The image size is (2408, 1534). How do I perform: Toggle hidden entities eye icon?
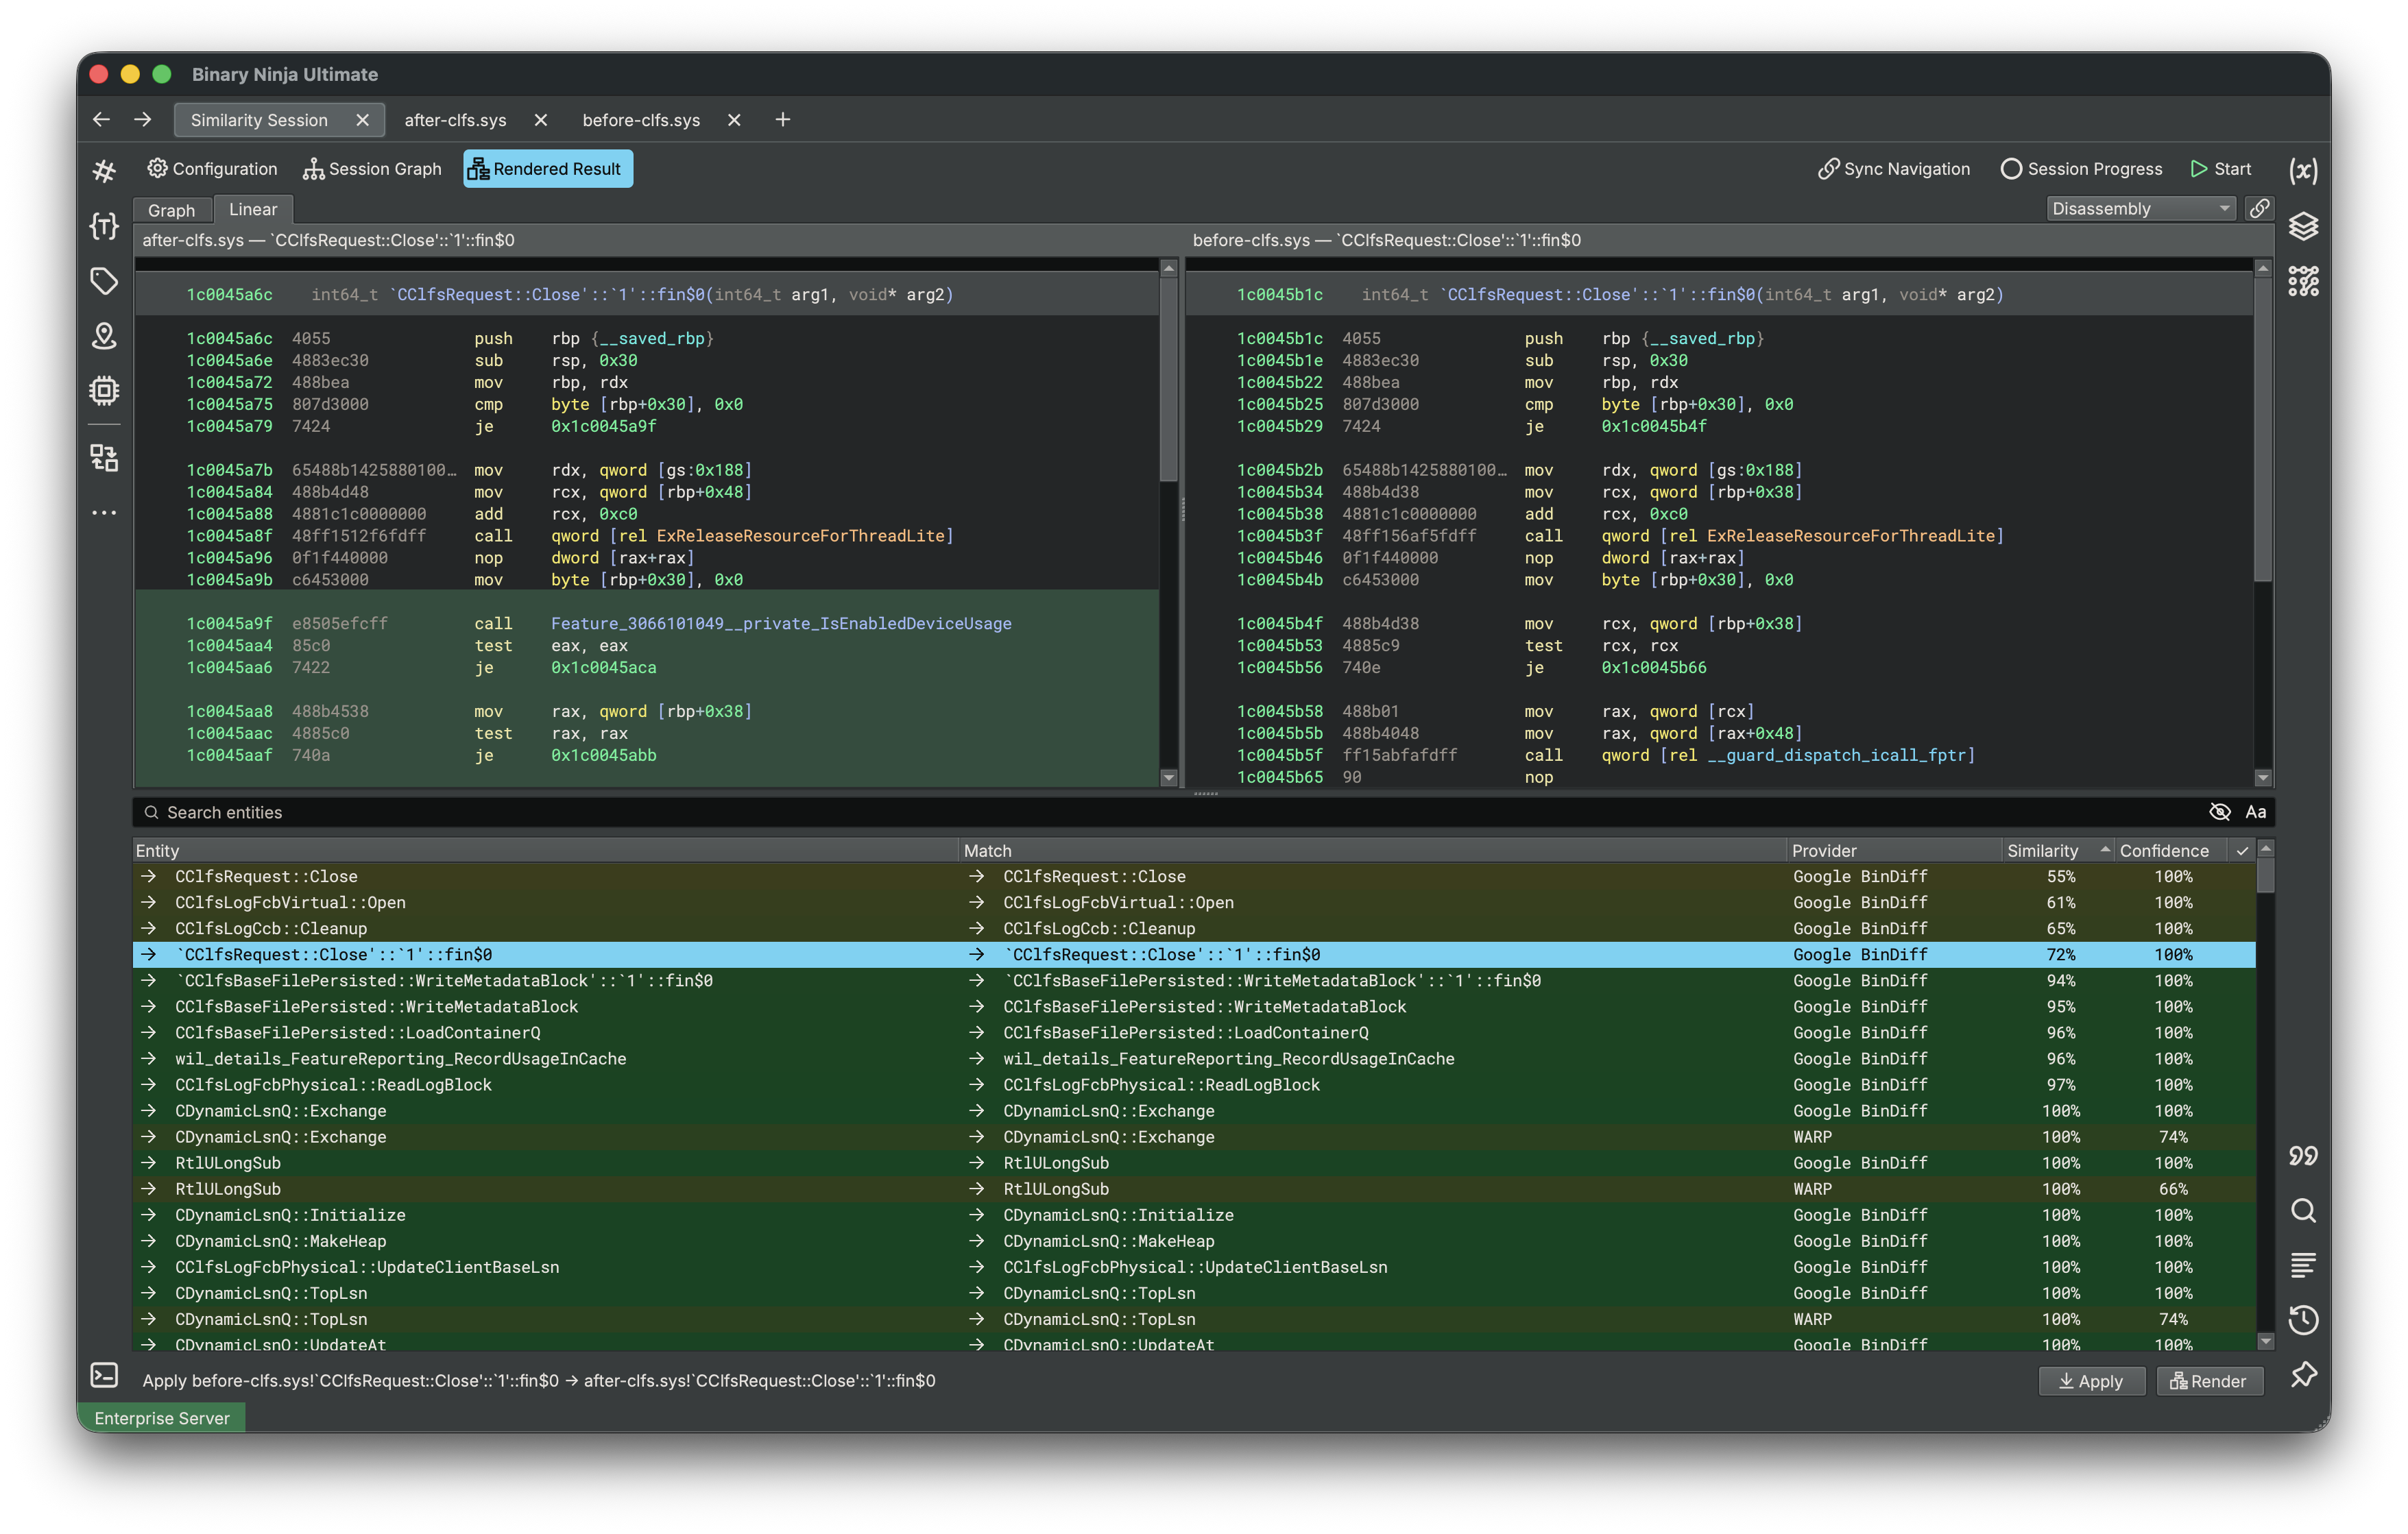2220,812
